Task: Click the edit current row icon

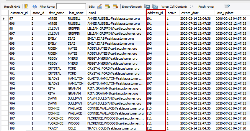Action: (99, 6)
